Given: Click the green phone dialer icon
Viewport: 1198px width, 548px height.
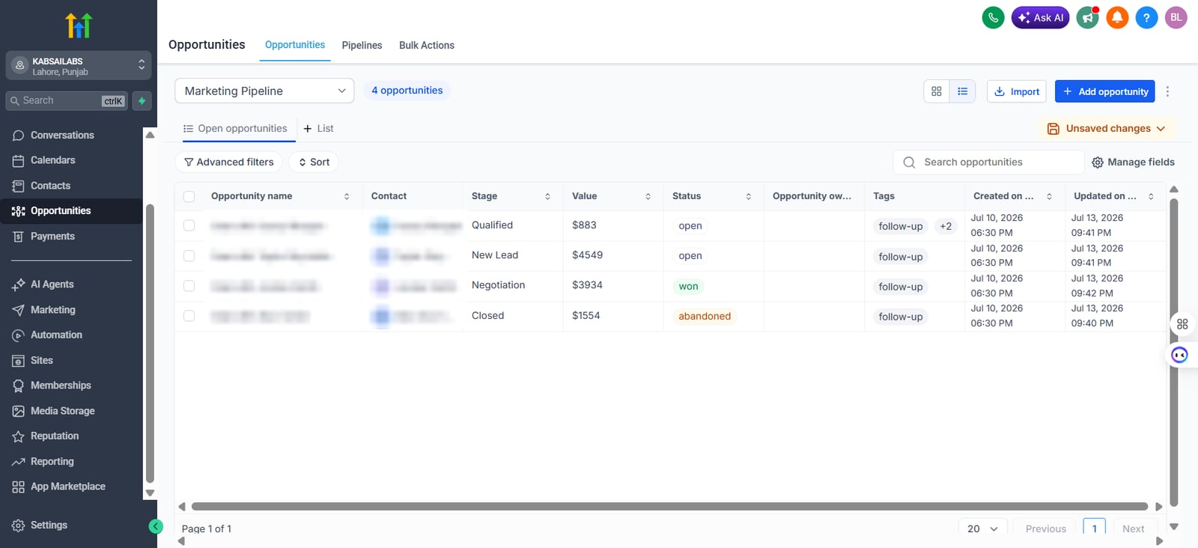Looking at the screenshot, I should click(x=993, y=17).
